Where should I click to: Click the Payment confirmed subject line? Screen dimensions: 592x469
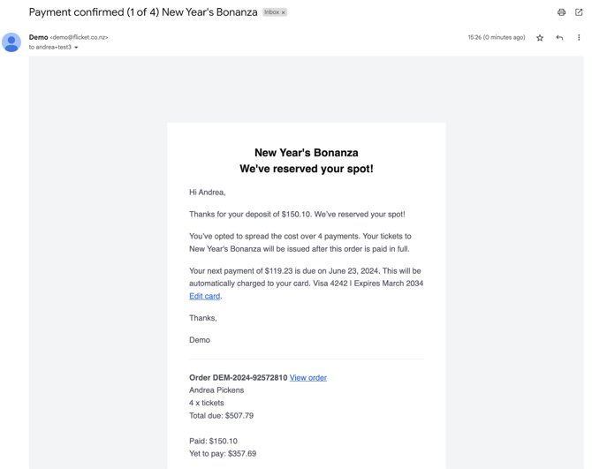(143, 12)
